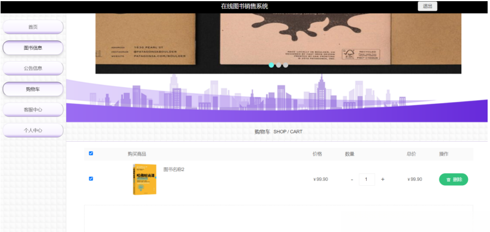The height and width of the screenshot is (232, 490).
Task: Select the second carousel indicator dot
Action: pos(279,65)
